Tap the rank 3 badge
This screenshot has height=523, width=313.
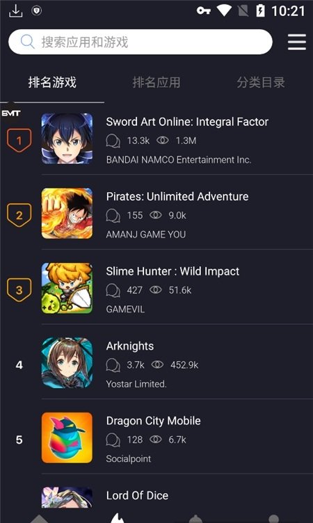coord(19,290)
